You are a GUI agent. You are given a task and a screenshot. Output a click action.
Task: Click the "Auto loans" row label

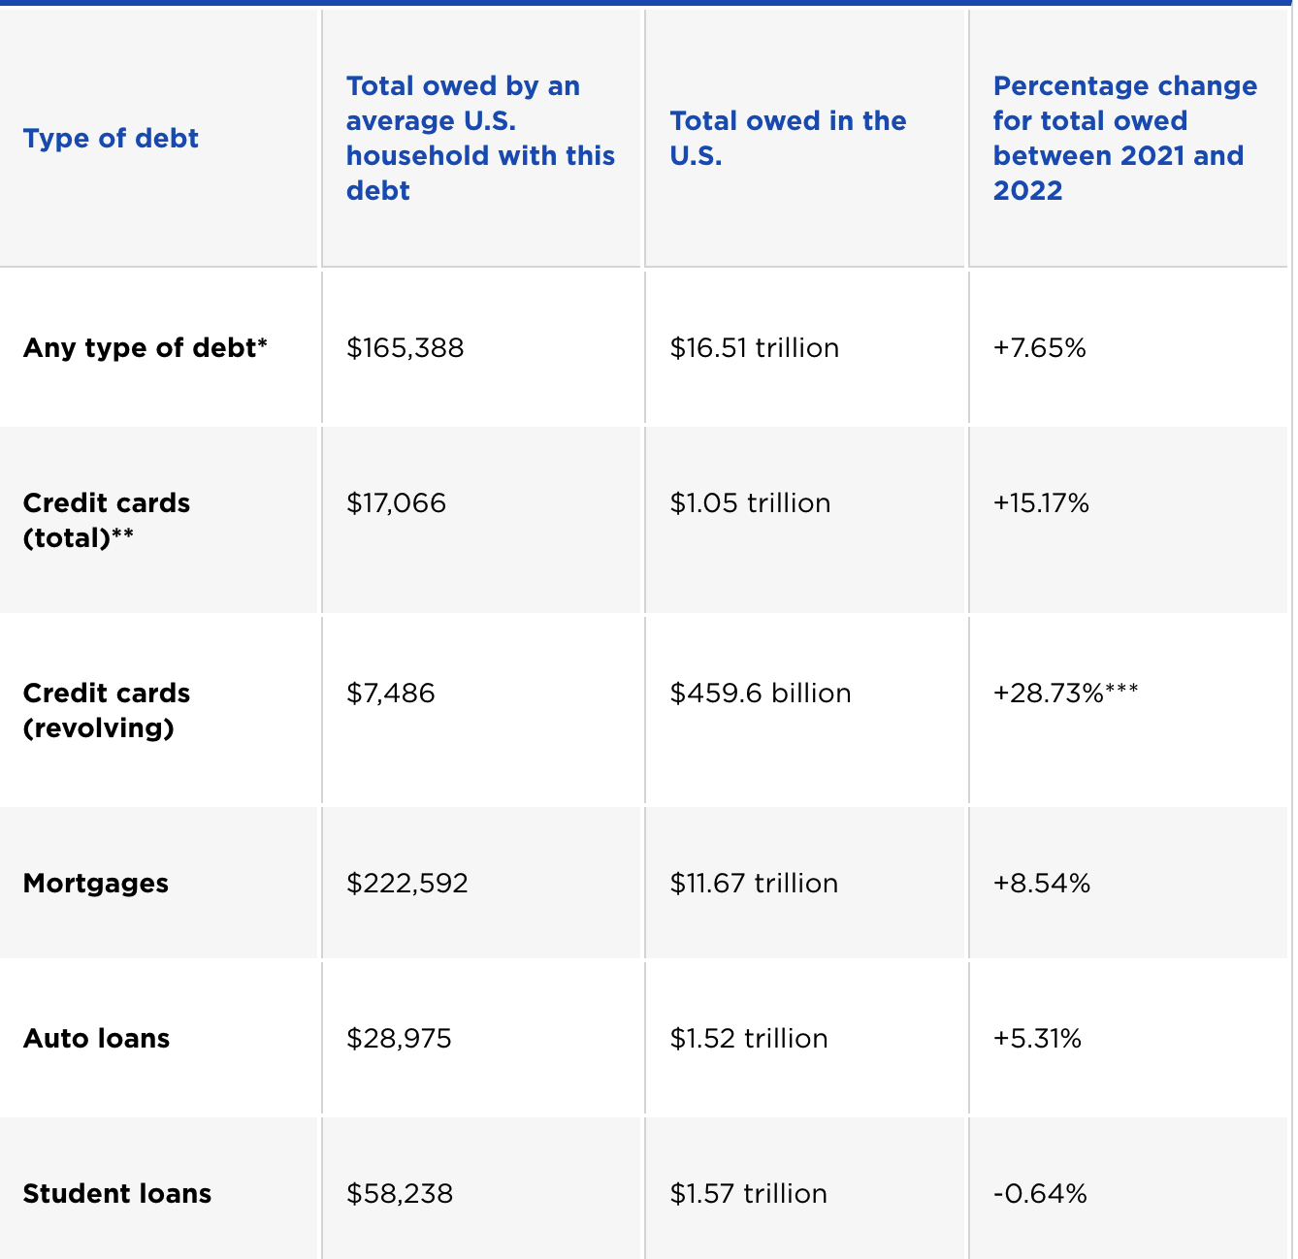tap(96, 1039)
